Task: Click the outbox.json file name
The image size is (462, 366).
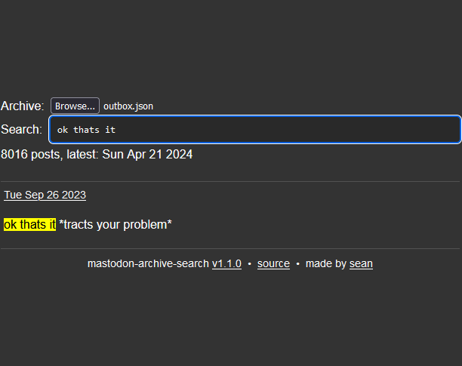Action: pos(128,106)
